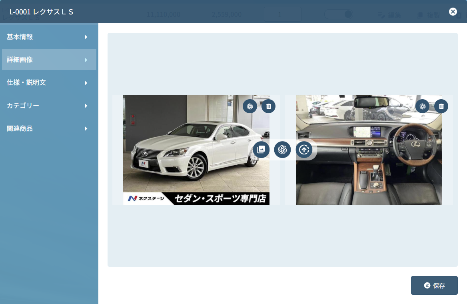
Task: Click the center AI generate icon
Action: (282, 150)
